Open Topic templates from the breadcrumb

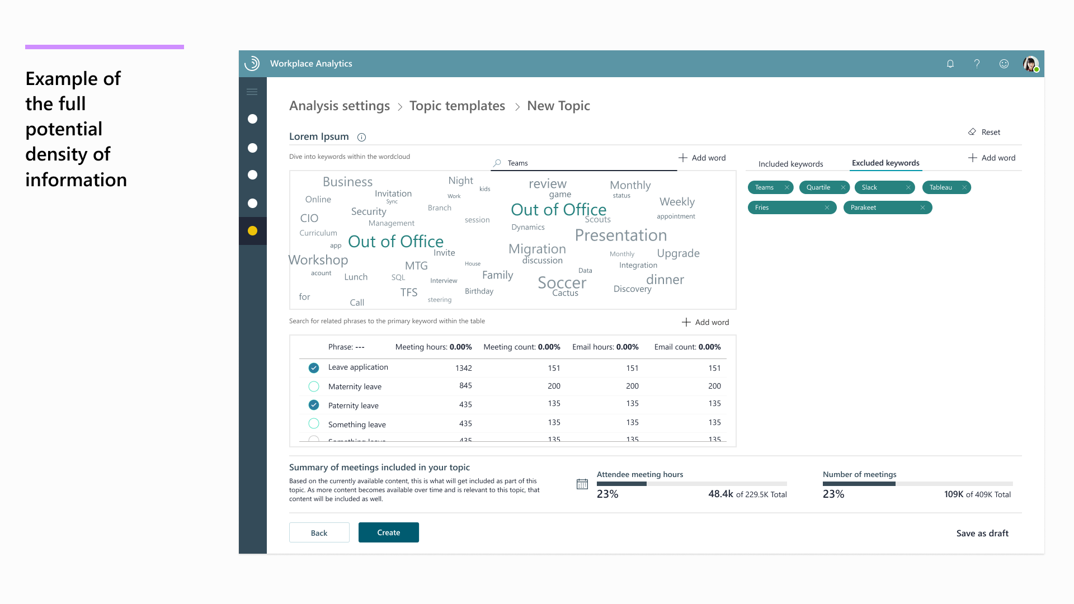[457, 106]
